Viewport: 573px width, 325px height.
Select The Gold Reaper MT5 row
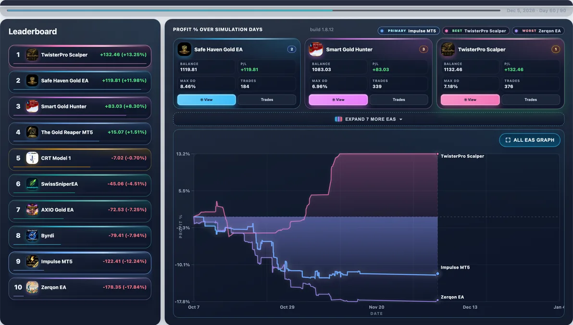click(80, 134)
